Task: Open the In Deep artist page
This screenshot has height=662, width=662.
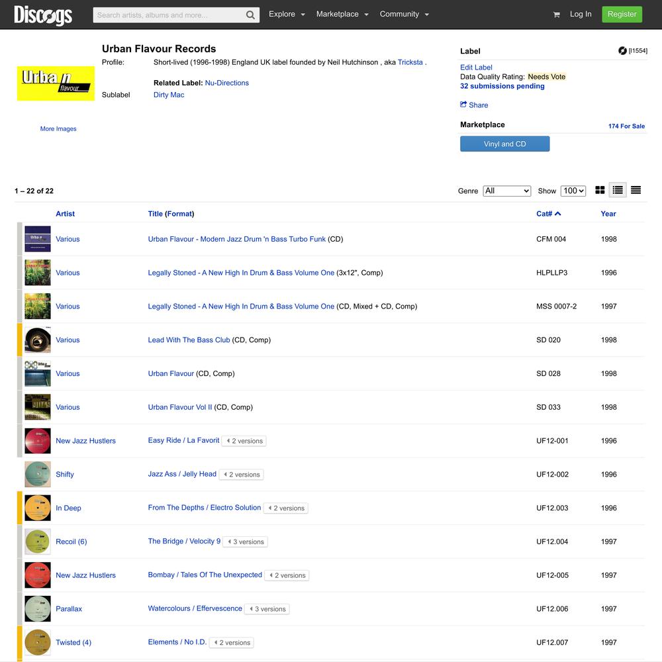Action: [68, 508]
